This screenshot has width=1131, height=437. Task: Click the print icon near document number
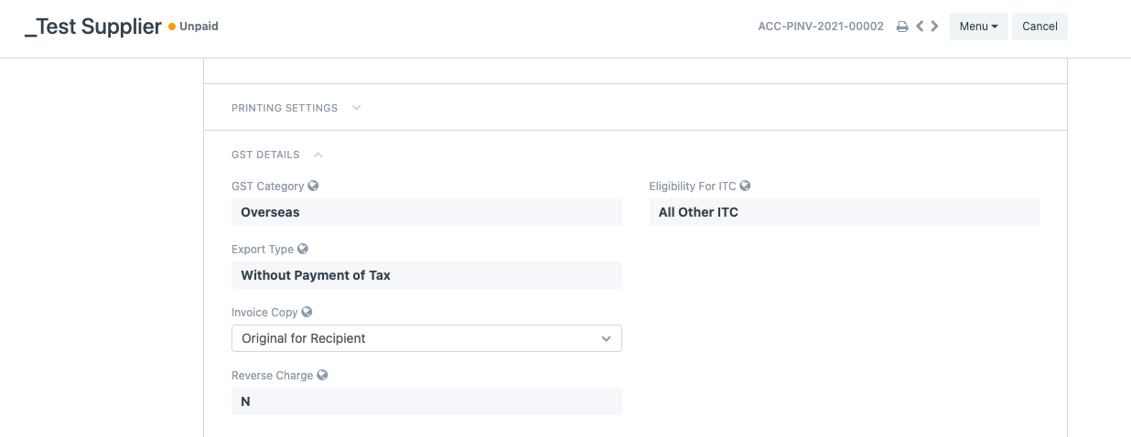click(902, 27)
